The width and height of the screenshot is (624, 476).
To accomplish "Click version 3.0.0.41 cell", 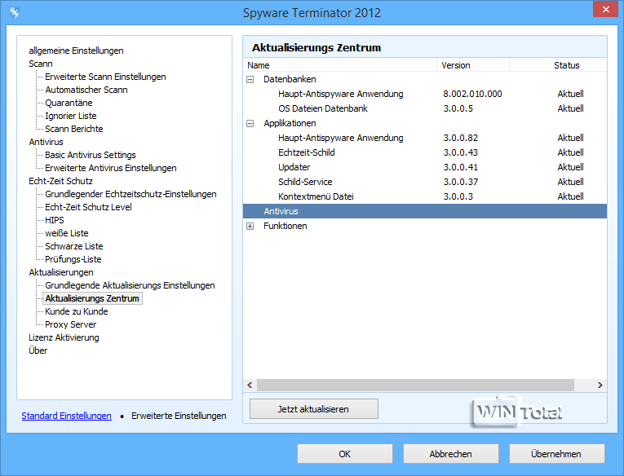I will [x=460, y=167].
